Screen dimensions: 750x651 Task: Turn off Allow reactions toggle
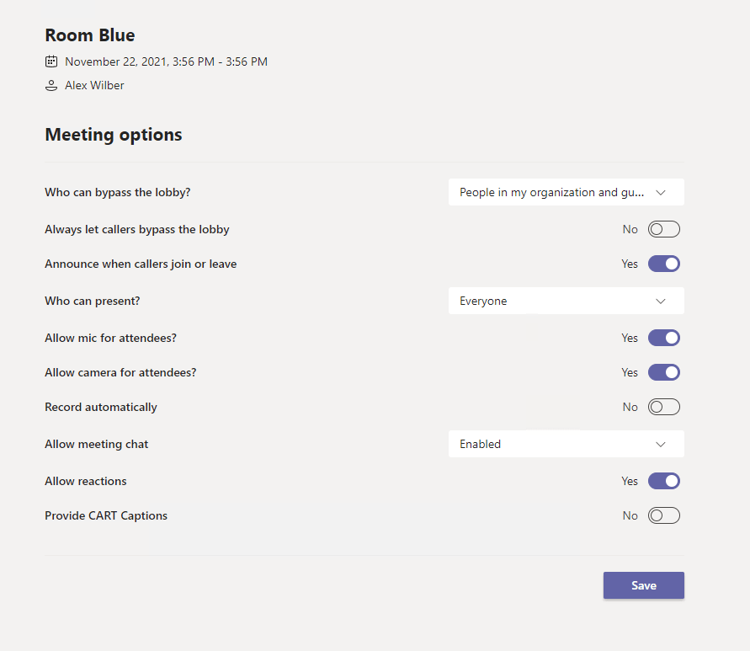click(663, 482)
